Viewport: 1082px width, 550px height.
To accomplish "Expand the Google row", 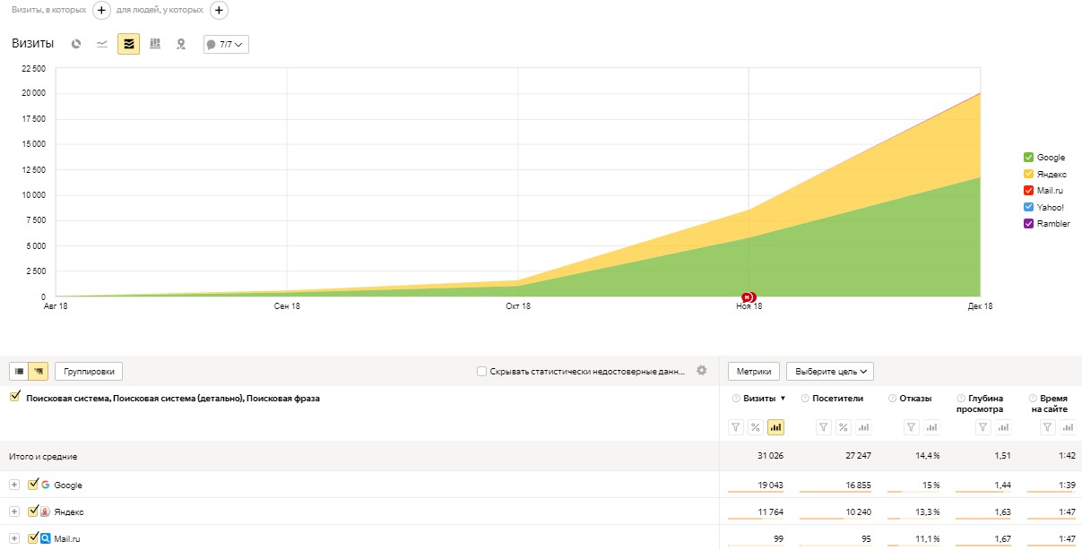I will click(x=13, y=485).
